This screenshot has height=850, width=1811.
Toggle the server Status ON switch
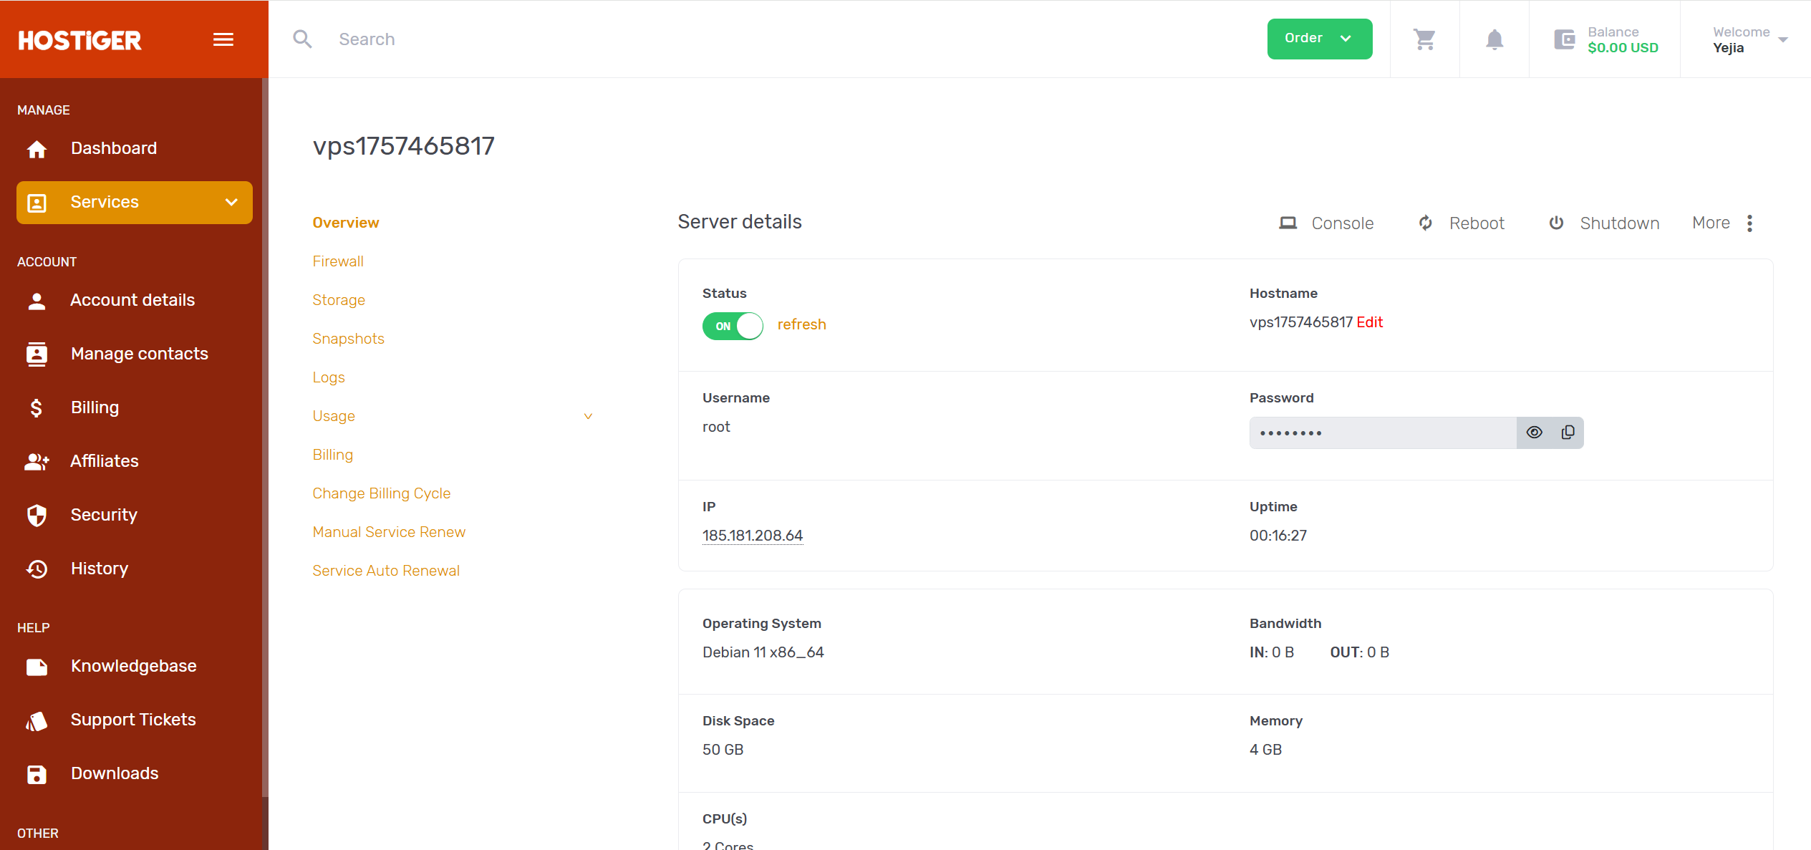coord(733,326)
